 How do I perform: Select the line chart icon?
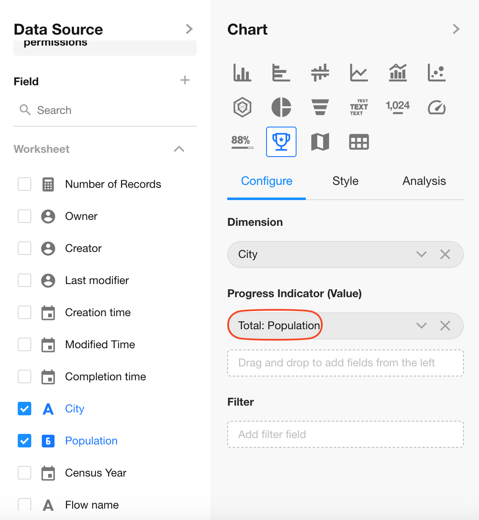[359, 73]
